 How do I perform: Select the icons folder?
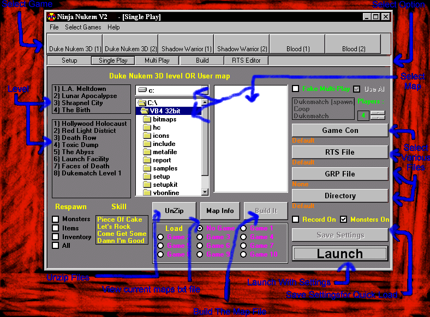[160, 136]
